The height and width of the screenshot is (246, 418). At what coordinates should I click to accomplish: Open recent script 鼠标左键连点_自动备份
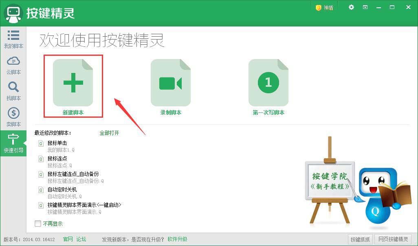tap(73, 174)
